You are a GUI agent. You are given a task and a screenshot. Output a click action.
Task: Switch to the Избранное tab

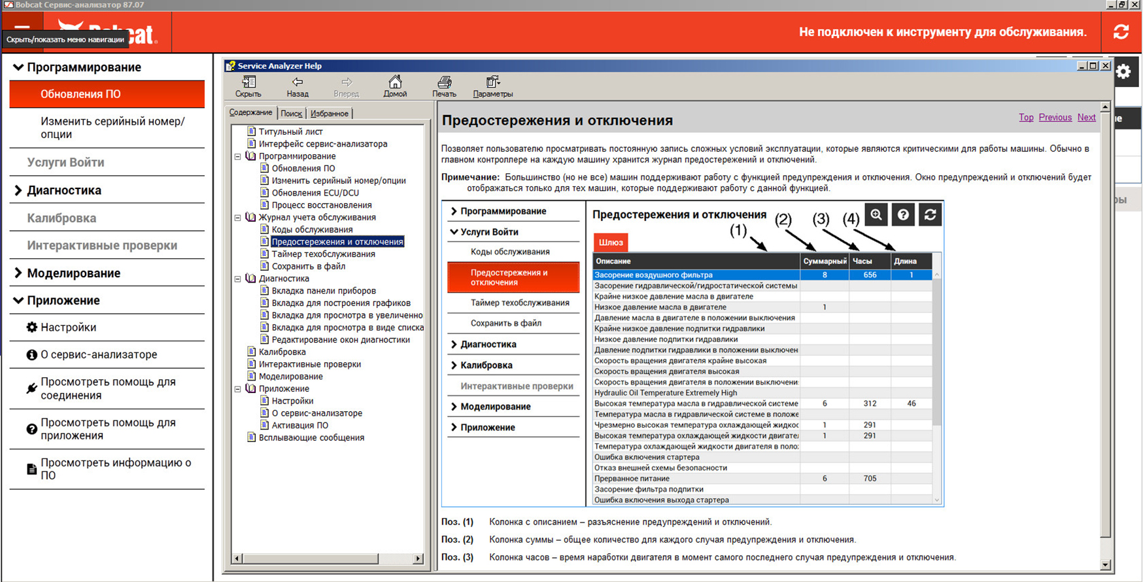click(x=329, y=114)
